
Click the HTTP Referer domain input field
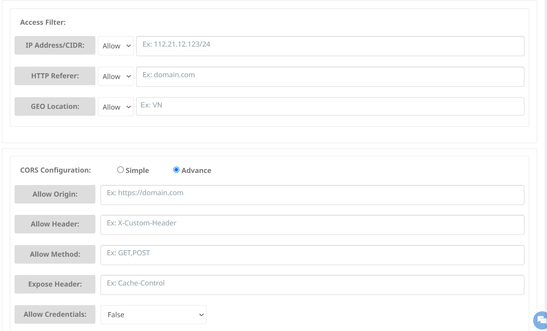tap(330, 76)
